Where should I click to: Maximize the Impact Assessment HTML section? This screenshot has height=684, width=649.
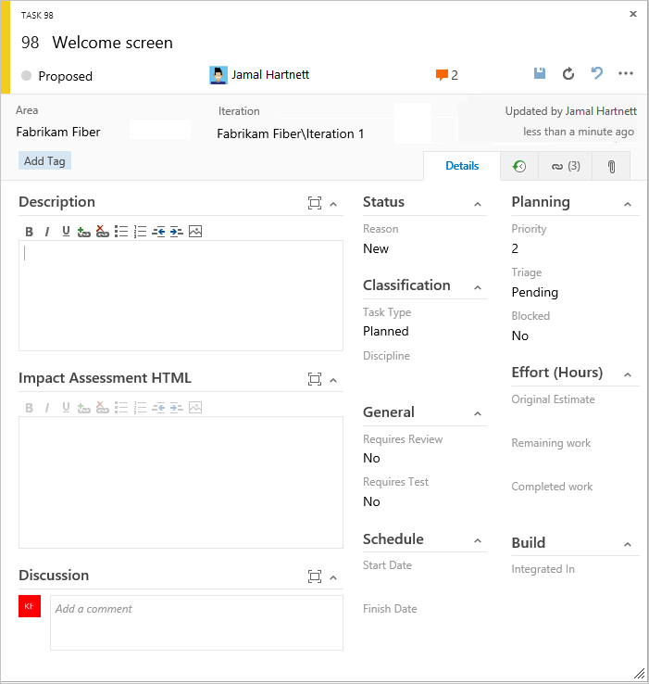(x=315, y=379)
